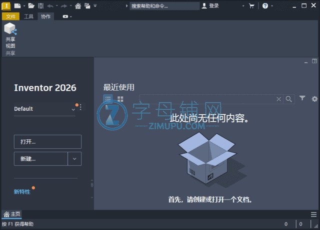Click the Undo arrow icon
This screenshot has width=320, height=230.
click(50, 6)
